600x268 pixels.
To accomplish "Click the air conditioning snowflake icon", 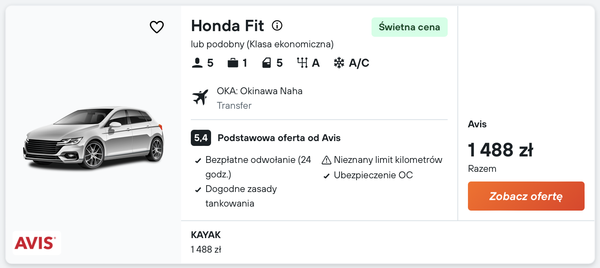I will (339, 63).
